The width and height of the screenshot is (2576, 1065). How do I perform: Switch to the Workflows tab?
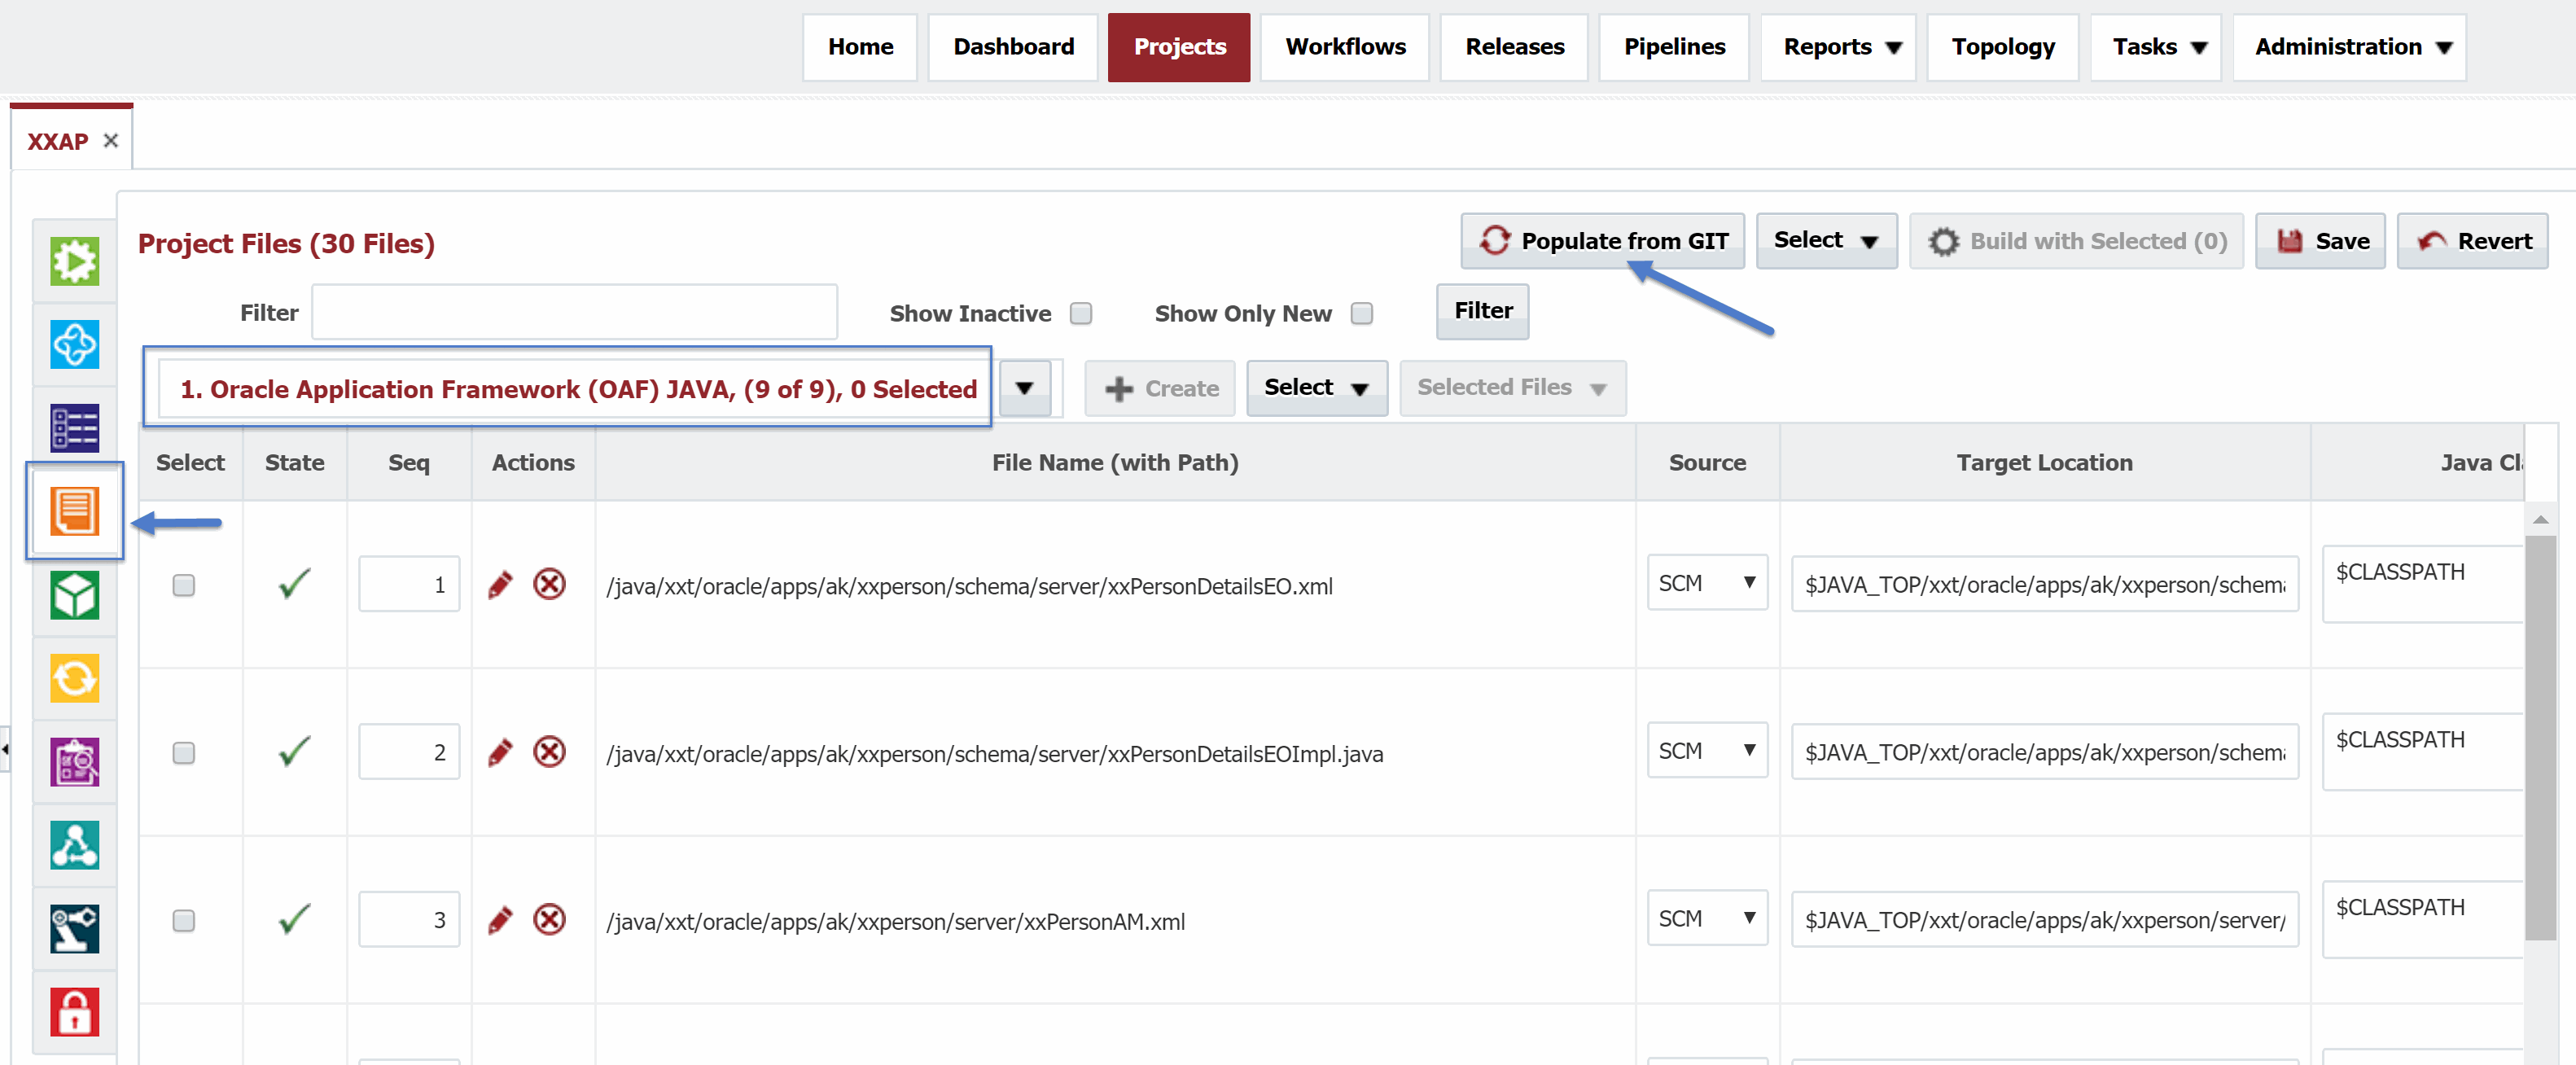pyautogui.click(x=1345, y=47)
